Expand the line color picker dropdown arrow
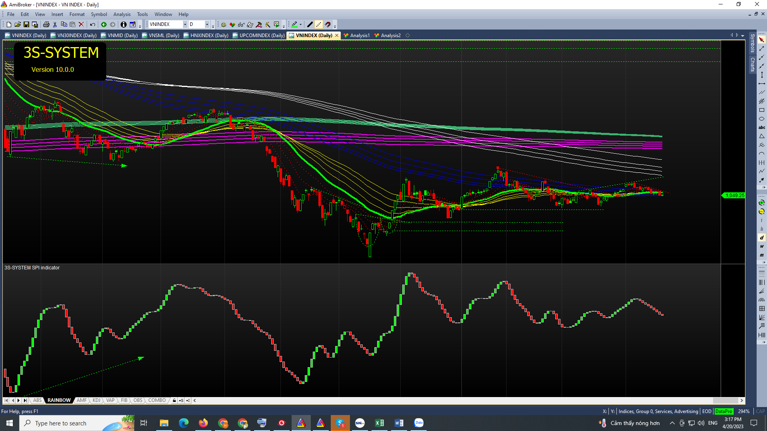767x431 pixels. [x=300, y=24]
